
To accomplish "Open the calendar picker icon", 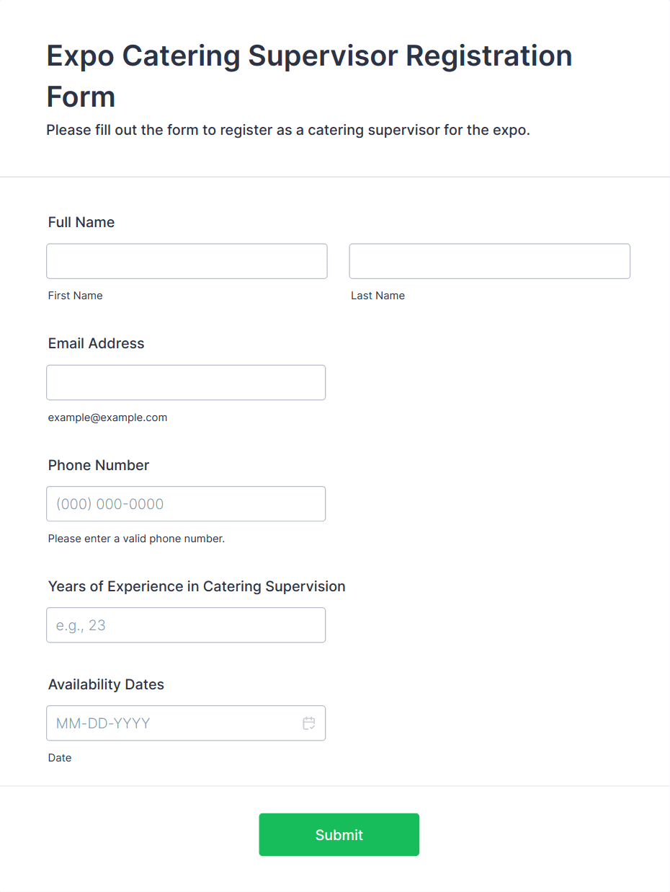I will tap(309, 723).
